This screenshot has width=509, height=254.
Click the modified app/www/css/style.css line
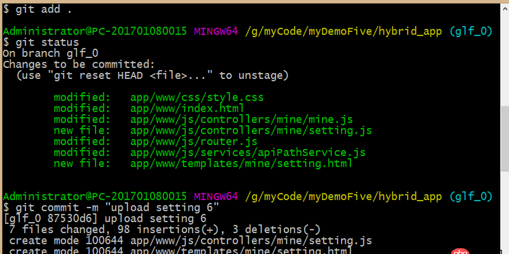[x=158, y=97]
